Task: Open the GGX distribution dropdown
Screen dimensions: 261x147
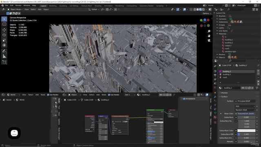Action: point(245,106)
